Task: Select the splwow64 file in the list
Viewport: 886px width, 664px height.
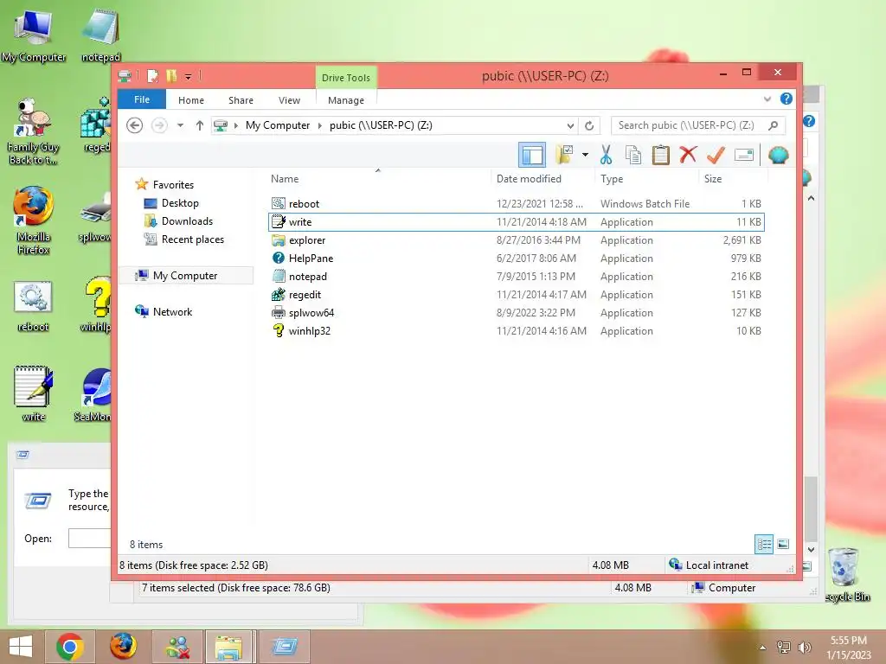Action: click(x=516, y=312)
